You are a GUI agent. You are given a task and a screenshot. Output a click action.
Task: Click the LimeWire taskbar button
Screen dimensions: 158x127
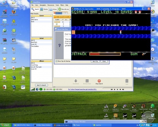tap(102, 125)
